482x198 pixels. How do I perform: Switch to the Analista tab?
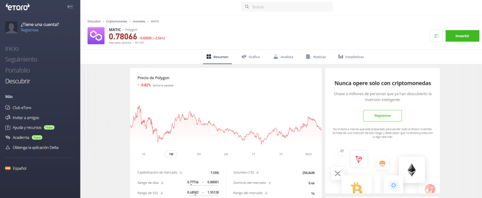[283, 57]
